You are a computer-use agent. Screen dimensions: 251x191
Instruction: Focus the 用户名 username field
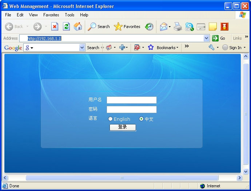(x=132, y=100)
